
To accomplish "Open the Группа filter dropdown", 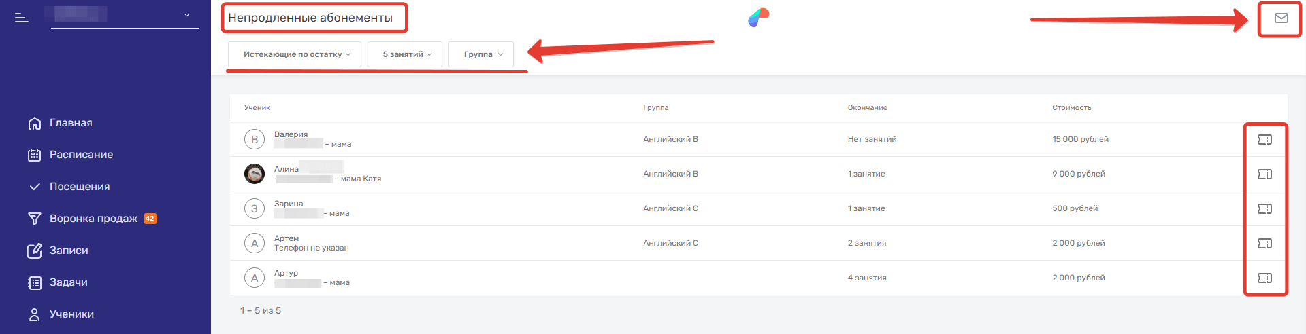I will point(482,54).
